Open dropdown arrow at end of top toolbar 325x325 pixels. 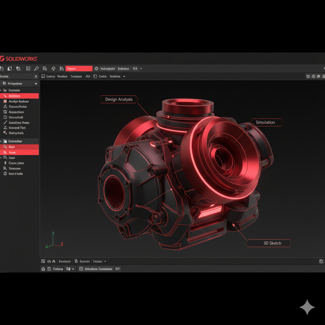141,69
